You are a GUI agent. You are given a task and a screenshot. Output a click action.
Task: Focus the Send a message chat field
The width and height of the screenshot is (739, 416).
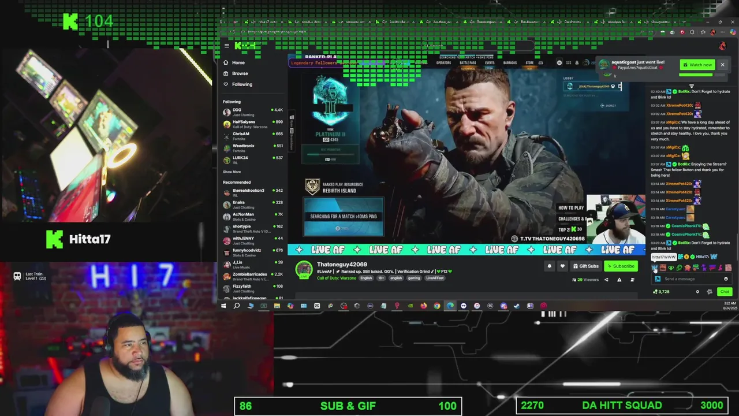[692, 279]
